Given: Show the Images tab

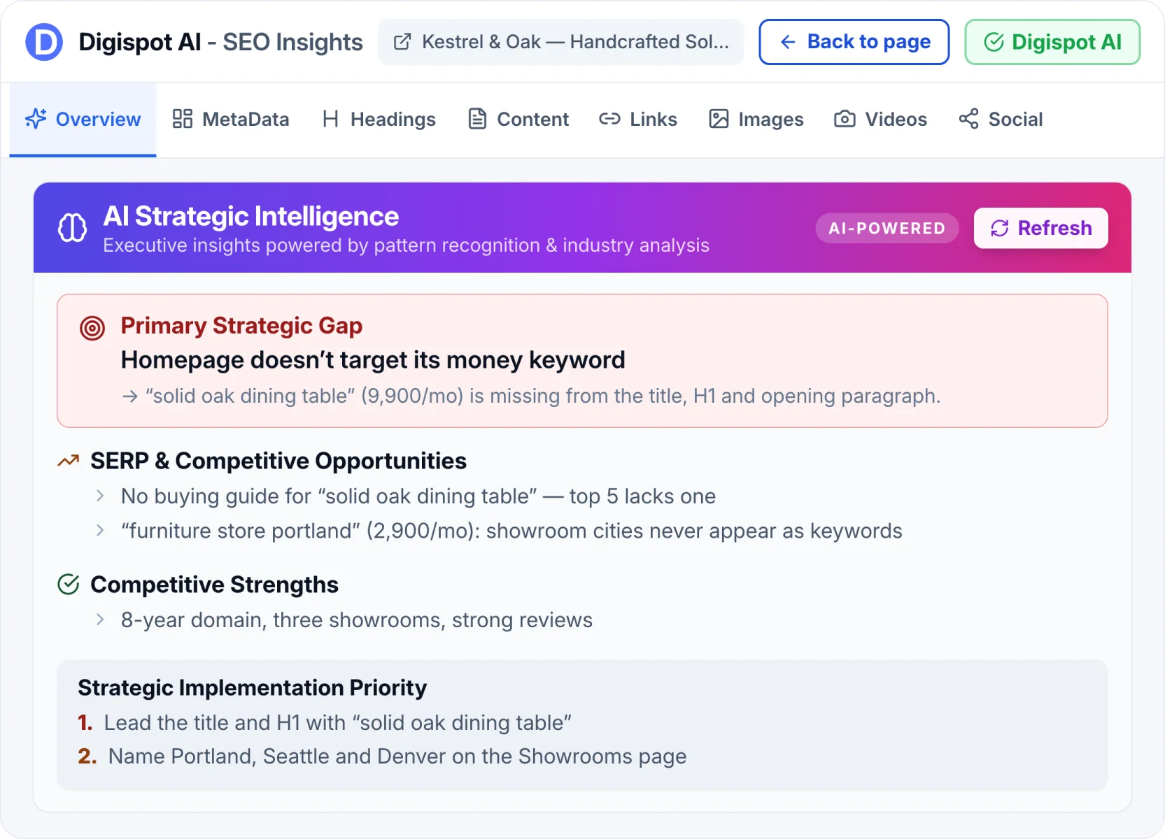Looking at the screenshot, I should (756, 120).
